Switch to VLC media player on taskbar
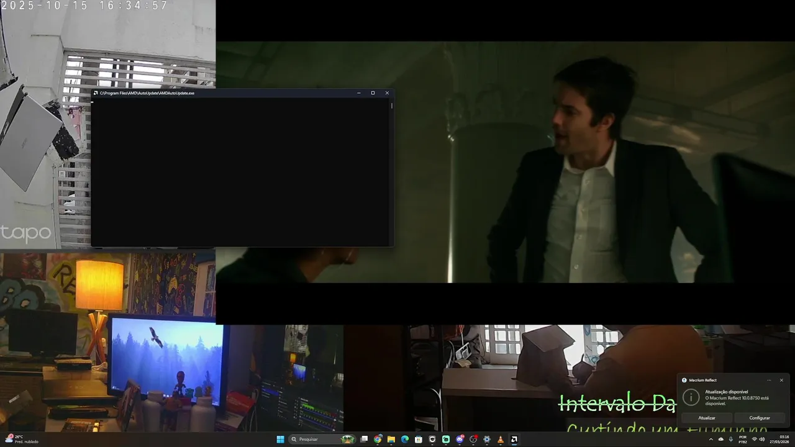 coord(501,440)
